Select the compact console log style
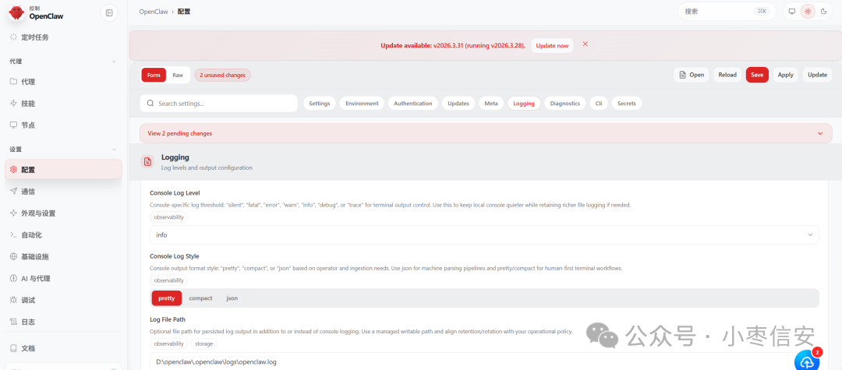Viewport: 842px width, 370px height. point(201,298)
